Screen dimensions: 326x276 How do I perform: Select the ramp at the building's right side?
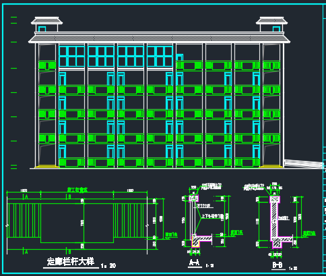(303, 164)
